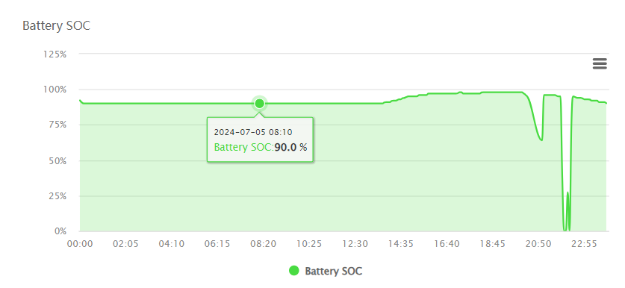Click the 2024-07-05 08:10 tooltip date text
Viewport: 625px width, 288px height.
(x=253, y=132)
